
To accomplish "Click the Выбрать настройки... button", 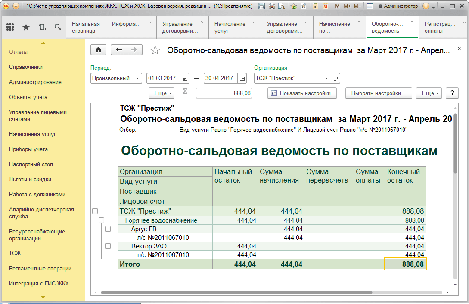I will click(379, 93).
